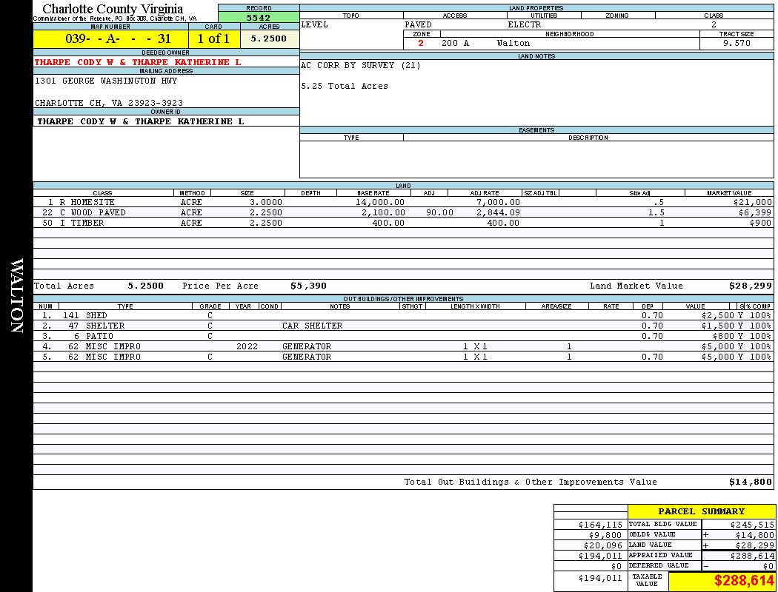Select the I TIMBER market value $900
Viewport: 778px width, 592px height.
[759, 223]
